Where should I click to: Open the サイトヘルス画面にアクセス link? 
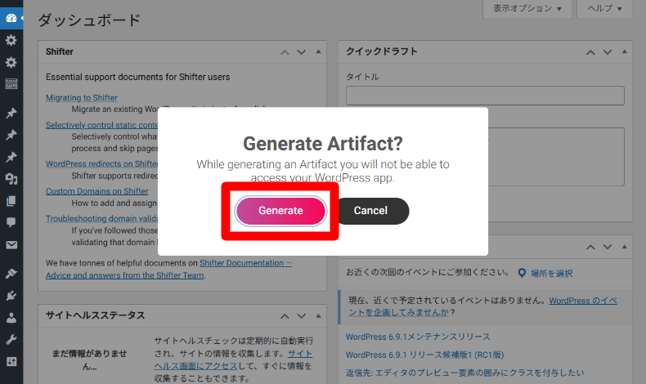coord(234,359)
